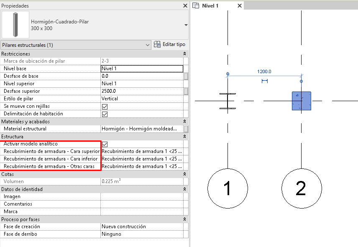Image resolution: width=358 pixels, height=247 pixels.
Task: Collapse the Materiales y acabados section
Action: point(184,121)
